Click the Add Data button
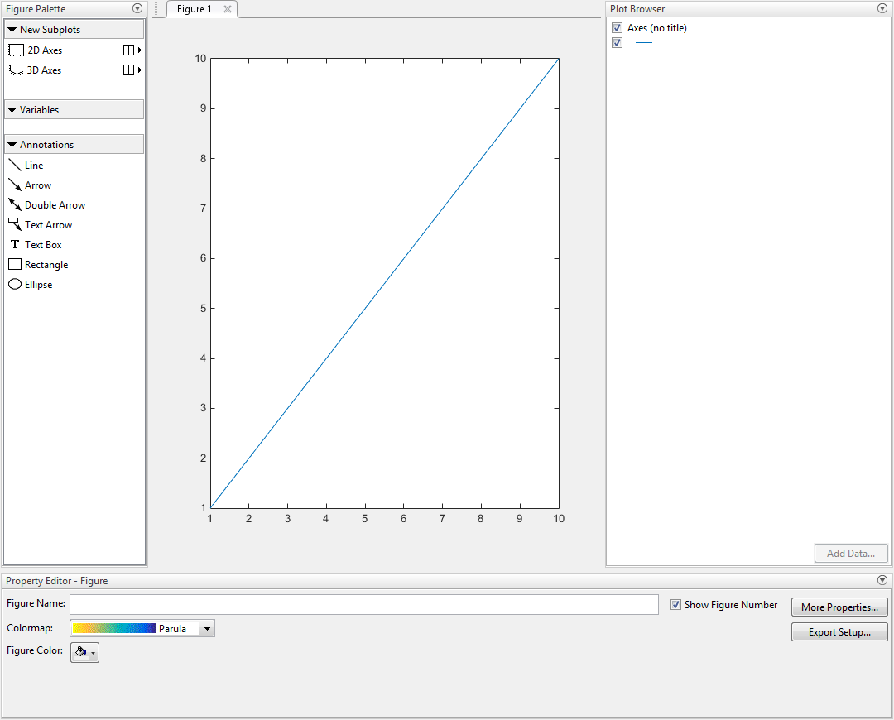Viewport: 894px width, 720px height. (851, 554)
